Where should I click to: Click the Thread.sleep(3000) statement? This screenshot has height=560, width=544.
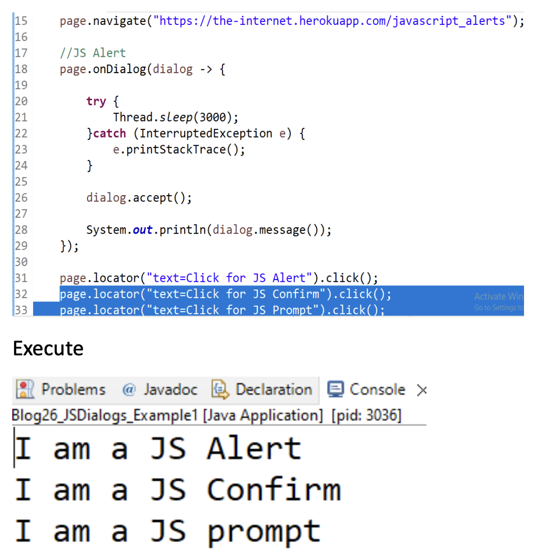(175, 118)
